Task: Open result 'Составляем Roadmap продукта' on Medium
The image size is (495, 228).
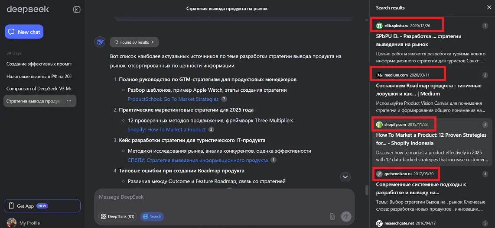Action: (428, 90)
